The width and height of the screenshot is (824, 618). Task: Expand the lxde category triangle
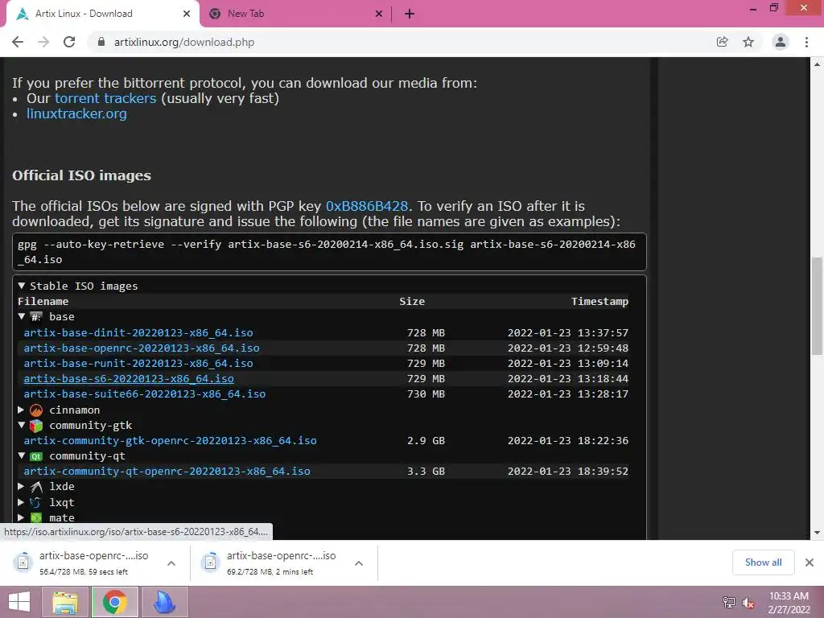[x=21, y=486]
